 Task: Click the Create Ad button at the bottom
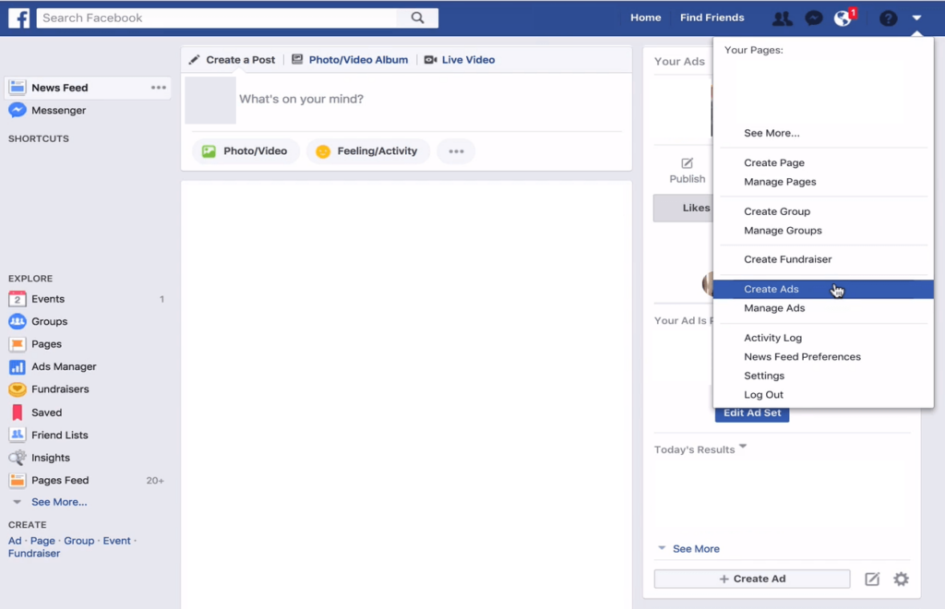751,579
